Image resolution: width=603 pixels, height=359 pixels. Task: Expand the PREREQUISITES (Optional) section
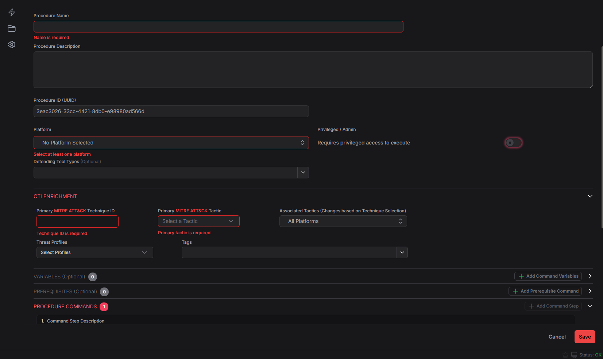pyautogui.click(x=590, y=291)
